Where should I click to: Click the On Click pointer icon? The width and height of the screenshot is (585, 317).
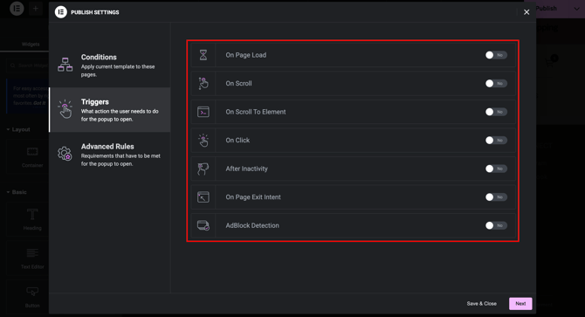pos(203,141)
